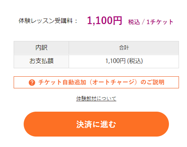Select the 合計 table header cell
The height and width of the screenshot is (147, 187).
[x=124, y=48]
